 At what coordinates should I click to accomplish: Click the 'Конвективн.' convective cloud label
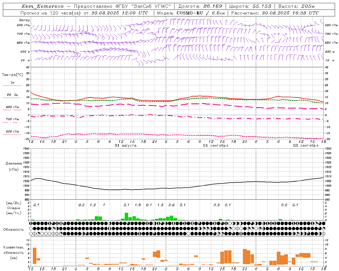pyautogui.click(x=14, y=247)
